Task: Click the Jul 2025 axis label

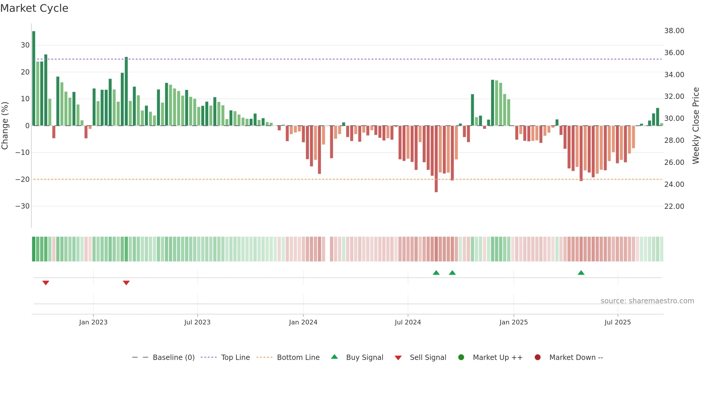Action: click(x=618, y=322)
